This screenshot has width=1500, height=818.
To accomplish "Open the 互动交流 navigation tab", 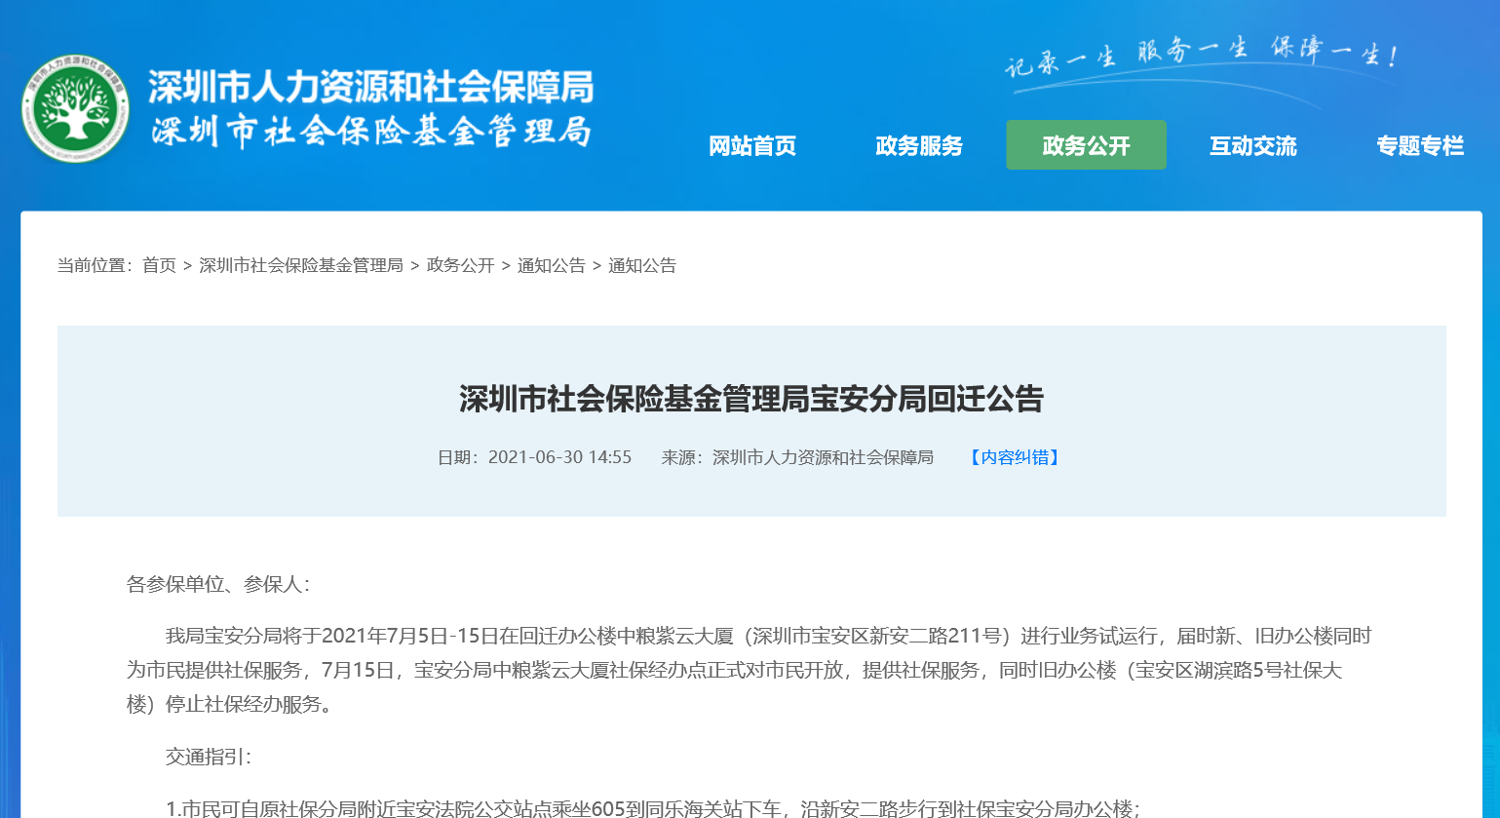I will point(1253,146).
